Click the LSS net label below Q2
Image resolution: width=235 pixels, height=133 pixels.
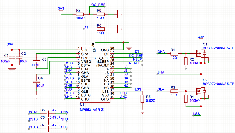coord(197,114)
